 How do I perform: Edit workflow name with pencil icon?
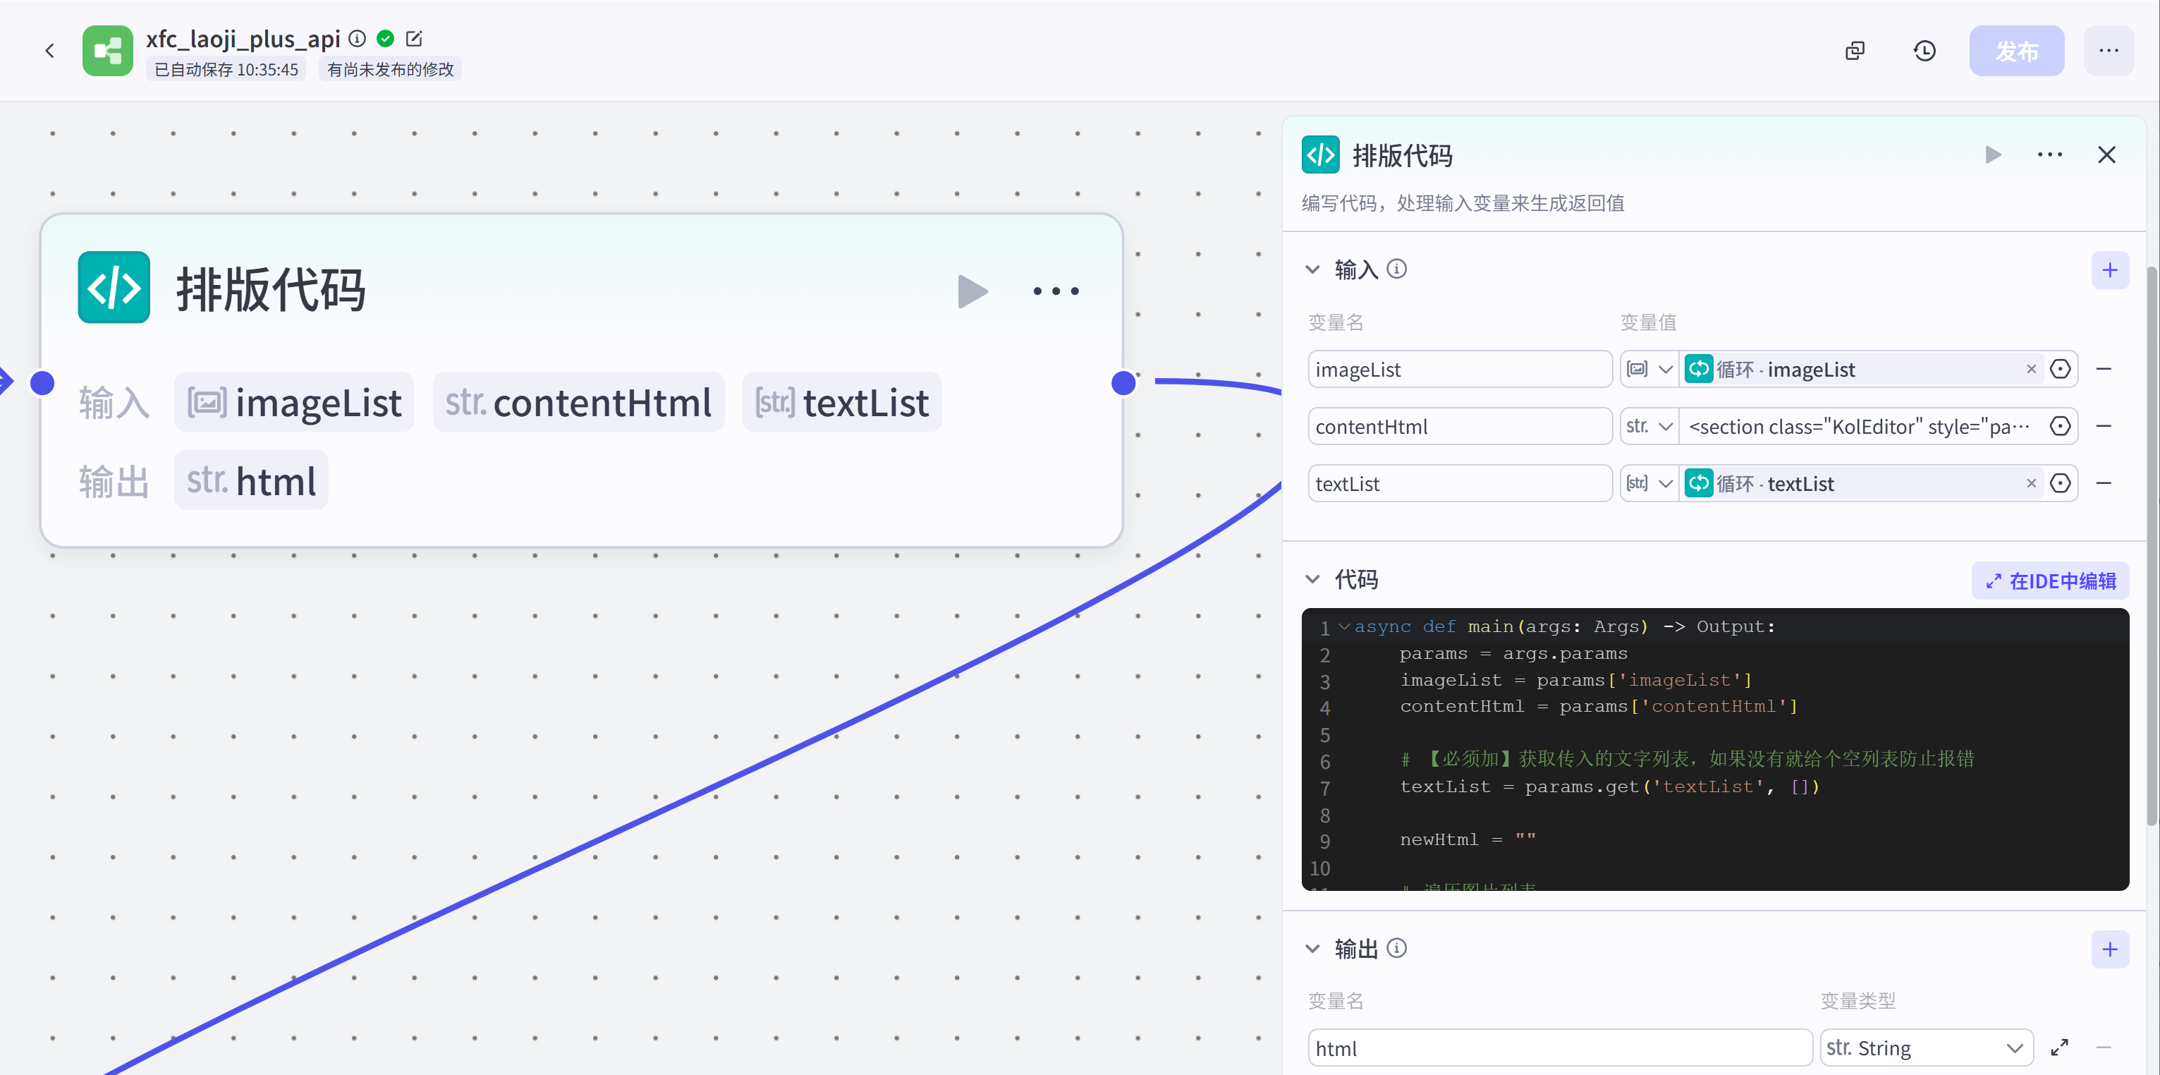click(414, 37)
